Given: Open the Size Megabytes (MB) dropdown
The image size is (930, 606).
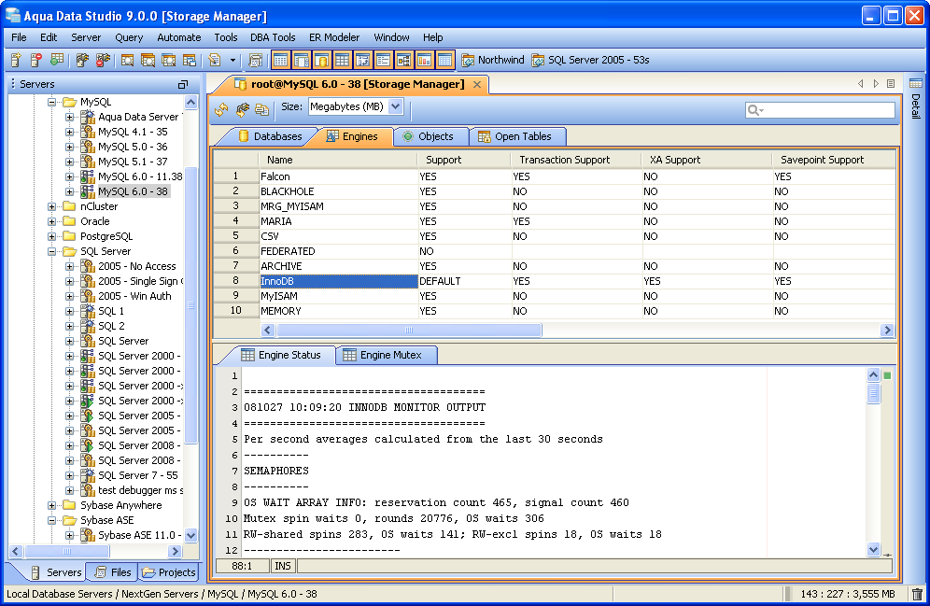Looking at the screenshot, I should click(x=395, y=106).
